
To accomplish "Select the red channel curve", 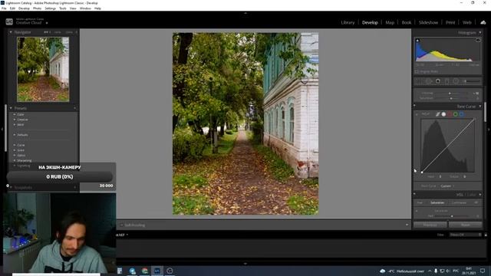I will [x=450, y=114].
